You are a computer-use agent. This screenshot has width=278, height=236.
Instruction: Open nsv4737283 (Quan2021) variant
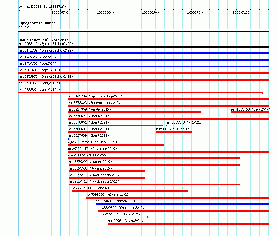(92, 188)
